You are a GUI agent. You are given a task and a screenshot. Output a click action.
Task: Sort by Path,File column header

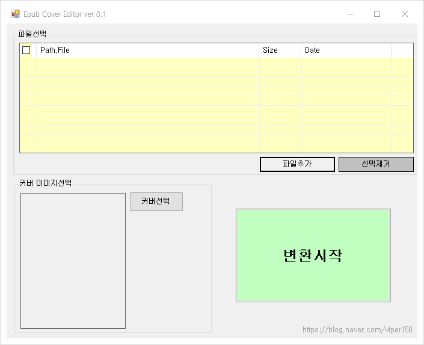point(147,50)
